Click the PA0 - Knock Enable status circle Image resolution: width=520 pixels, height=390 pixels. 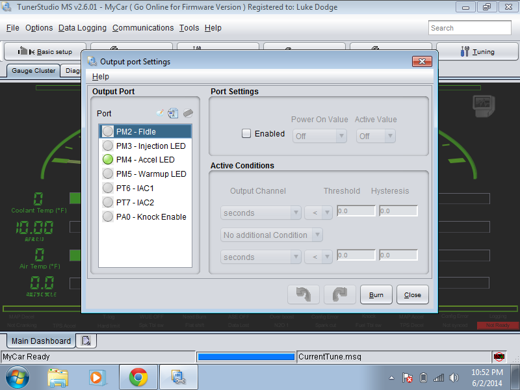pyautogui.click(x=108, y=216)
